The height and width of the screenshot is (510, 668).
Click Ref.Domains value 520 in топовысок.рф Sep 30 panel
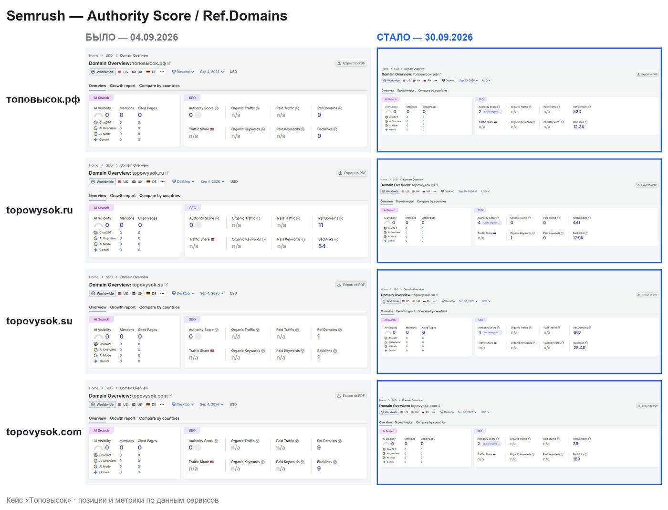pyautogui.click(x=577, y=112)
